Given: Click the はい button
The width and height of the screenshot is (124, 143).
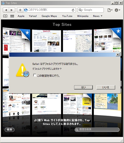Looking at the screenshot, I should 83,87.
